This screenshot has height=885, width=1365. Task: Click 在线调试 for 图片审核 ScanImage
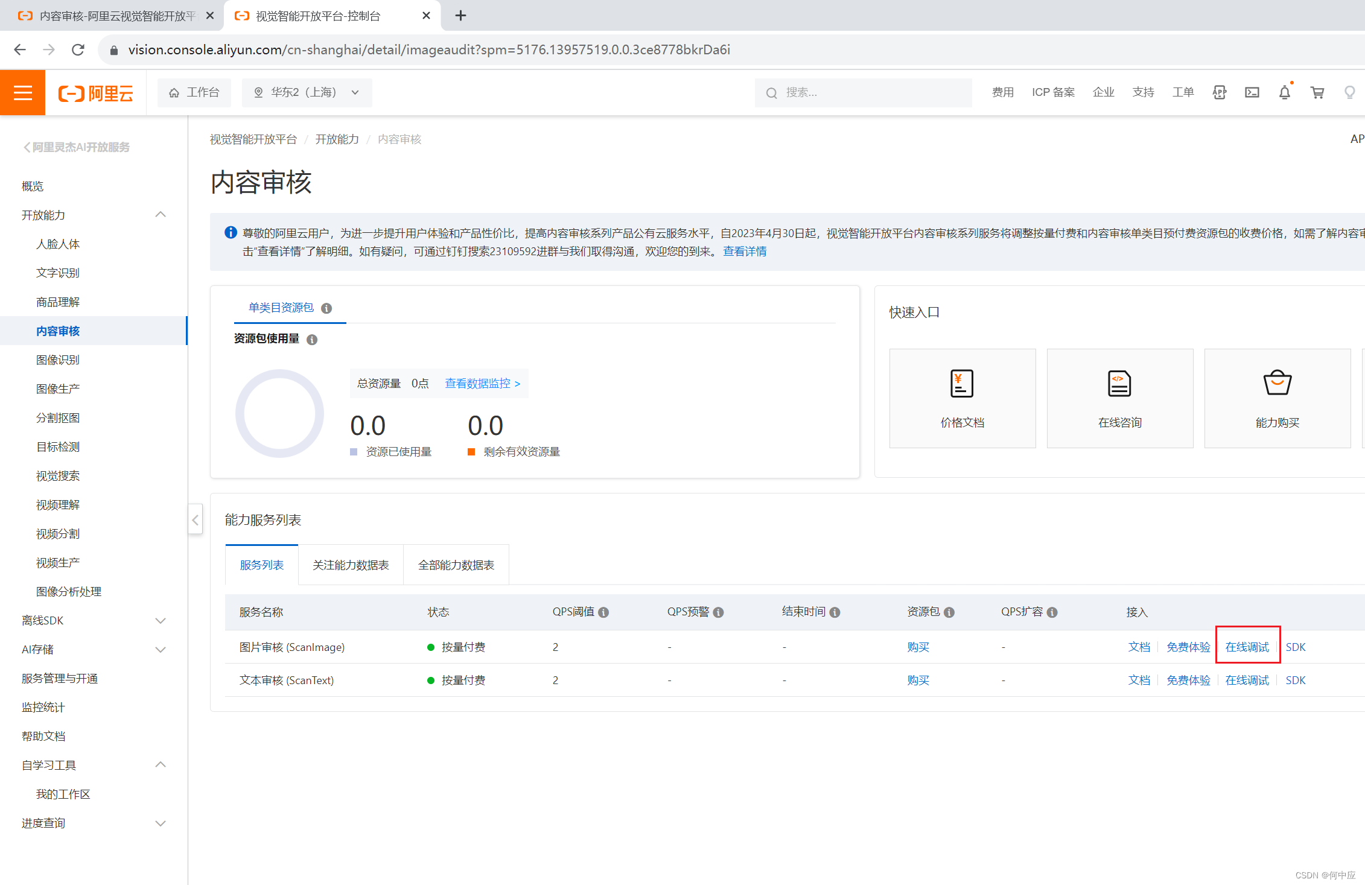[1247, 647]
